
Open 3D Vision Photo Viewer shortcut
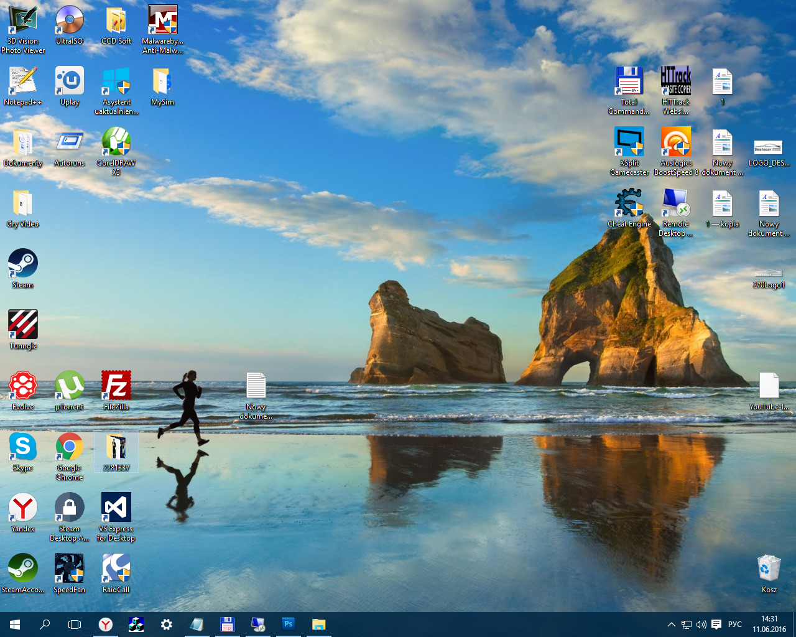23,29
